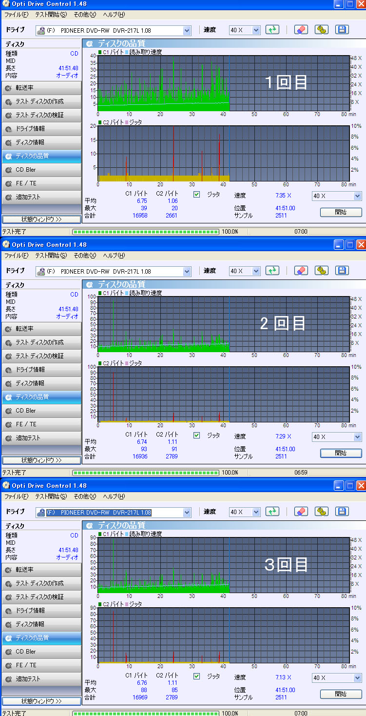Select 追加テスト in the 3回目 window sidebar
Viewport: 366px width, 716px height.
(x=41, y=679)
